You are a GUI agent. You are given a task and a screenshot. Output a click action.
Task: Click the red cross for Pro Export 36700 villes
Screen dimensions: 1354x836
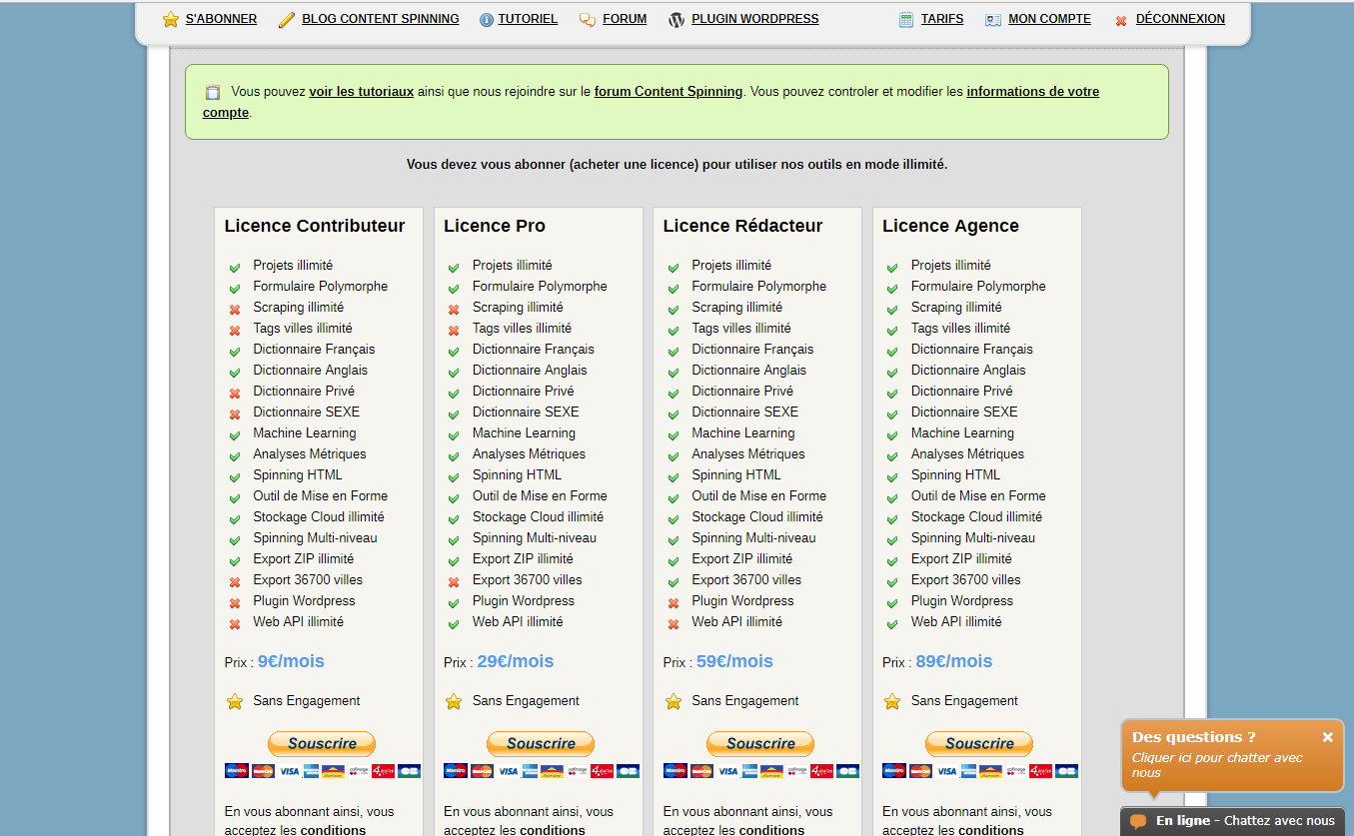pos(454,581)
